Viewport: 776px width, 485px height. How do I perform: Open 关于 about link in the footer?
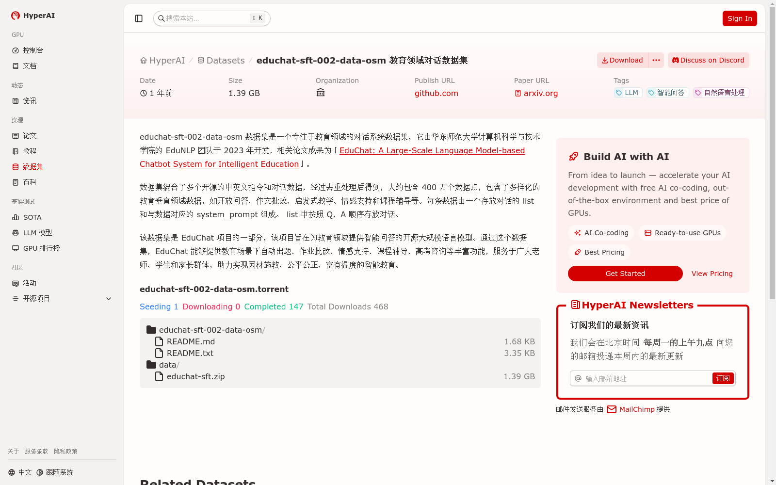coord(13,452)
